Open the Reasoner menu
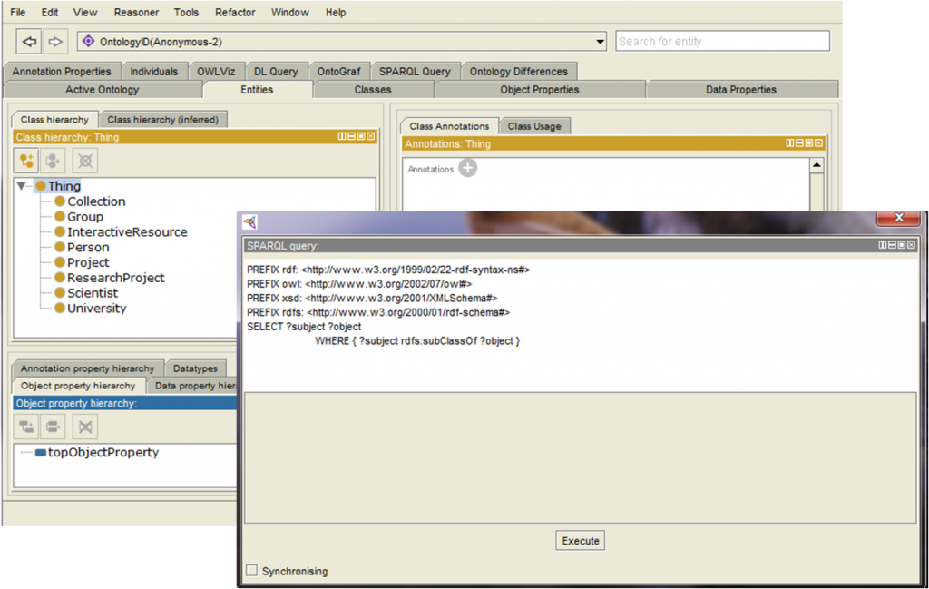This screenshot has height=589, width=929. 136,13
